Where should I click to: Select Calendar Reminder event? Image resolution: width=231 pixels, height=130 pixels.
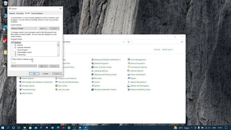[x=24, y=47]
